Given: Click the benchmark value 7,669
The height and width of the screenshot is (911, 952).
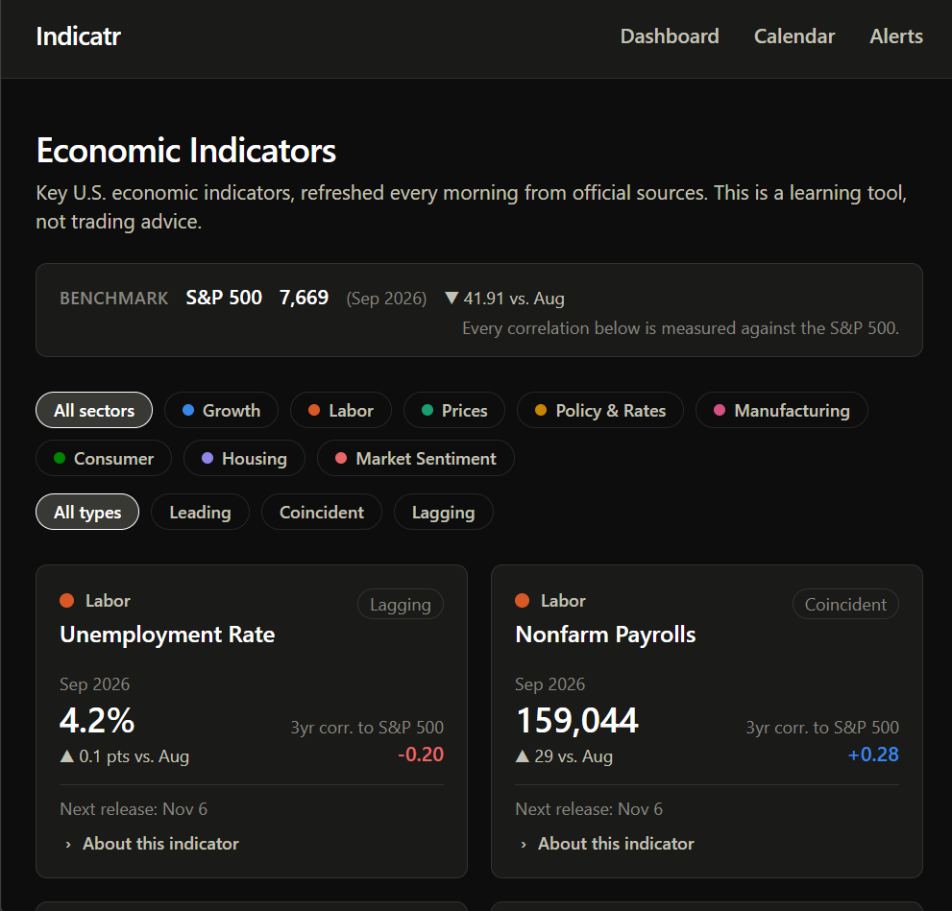Looking at the screenshot, I should (305, 298).
